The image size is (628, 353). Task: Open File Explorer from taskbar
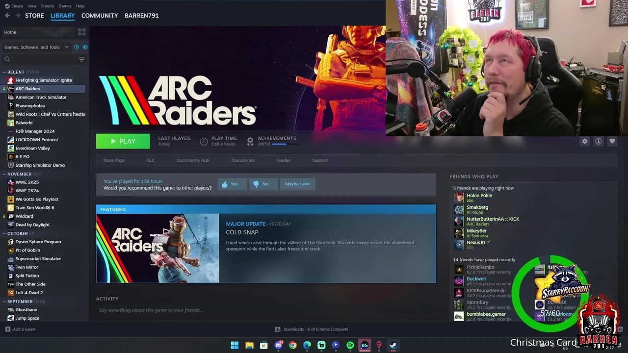[x=249, y=345]
